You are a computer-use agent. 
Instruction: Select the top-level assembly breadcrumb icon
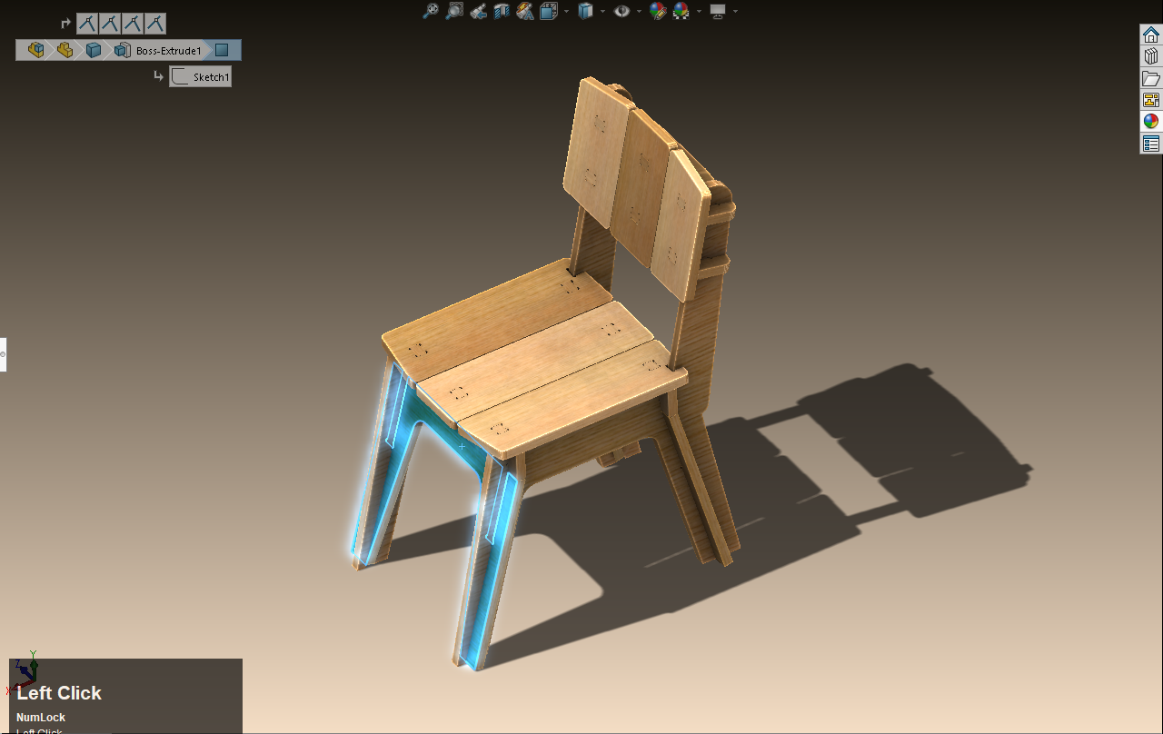coord(36,50)
